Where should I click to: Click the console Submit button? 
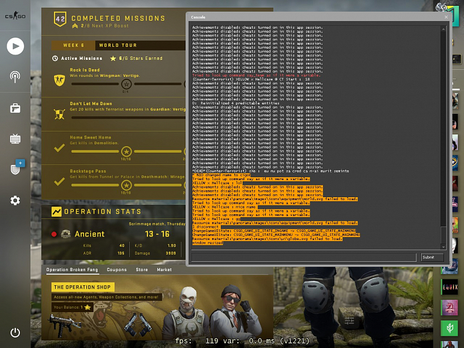[432, 258]
